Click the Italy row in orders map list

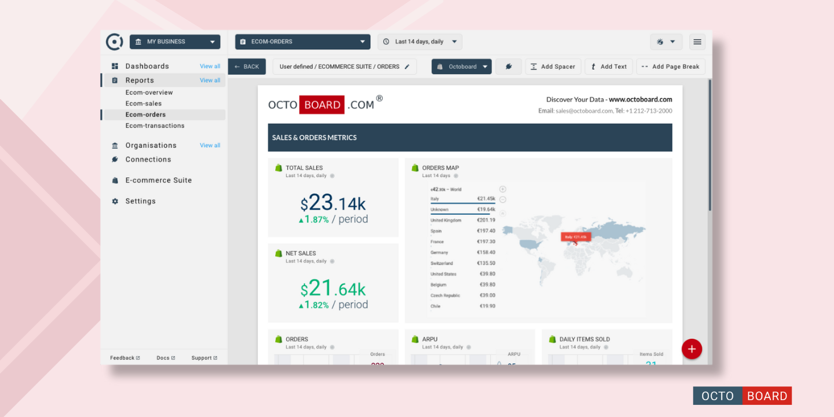pyautogui.click(x=463, y=199)
